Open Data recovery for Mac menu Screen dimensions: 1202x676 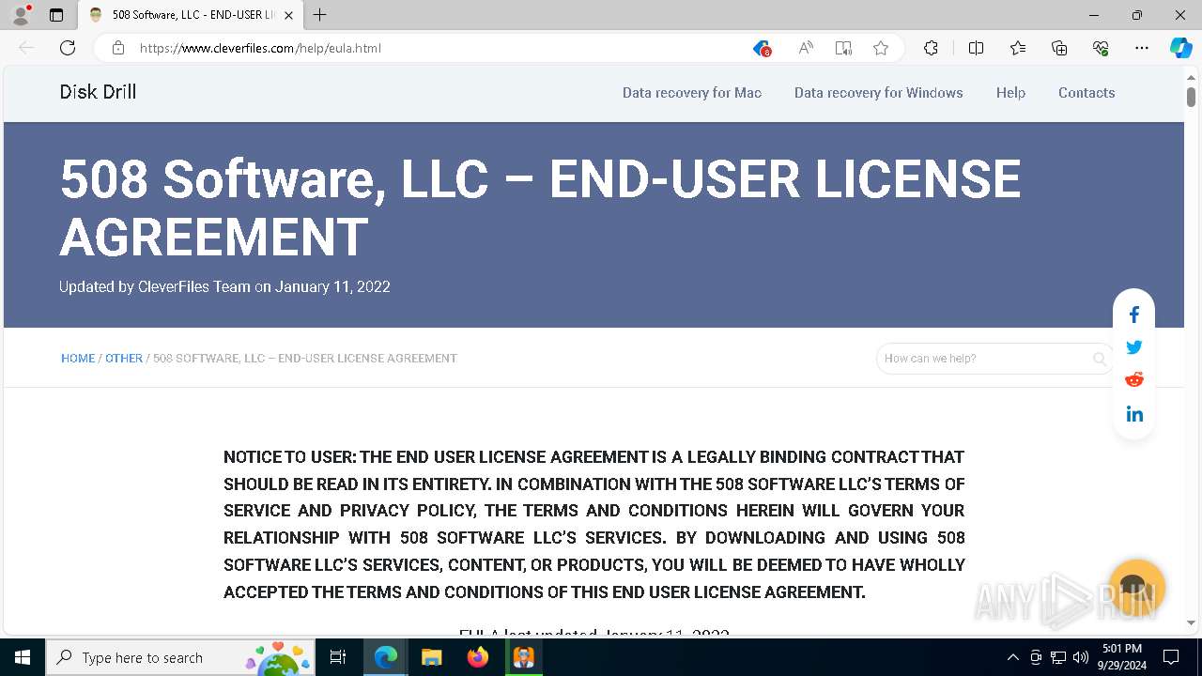[692, 93]
